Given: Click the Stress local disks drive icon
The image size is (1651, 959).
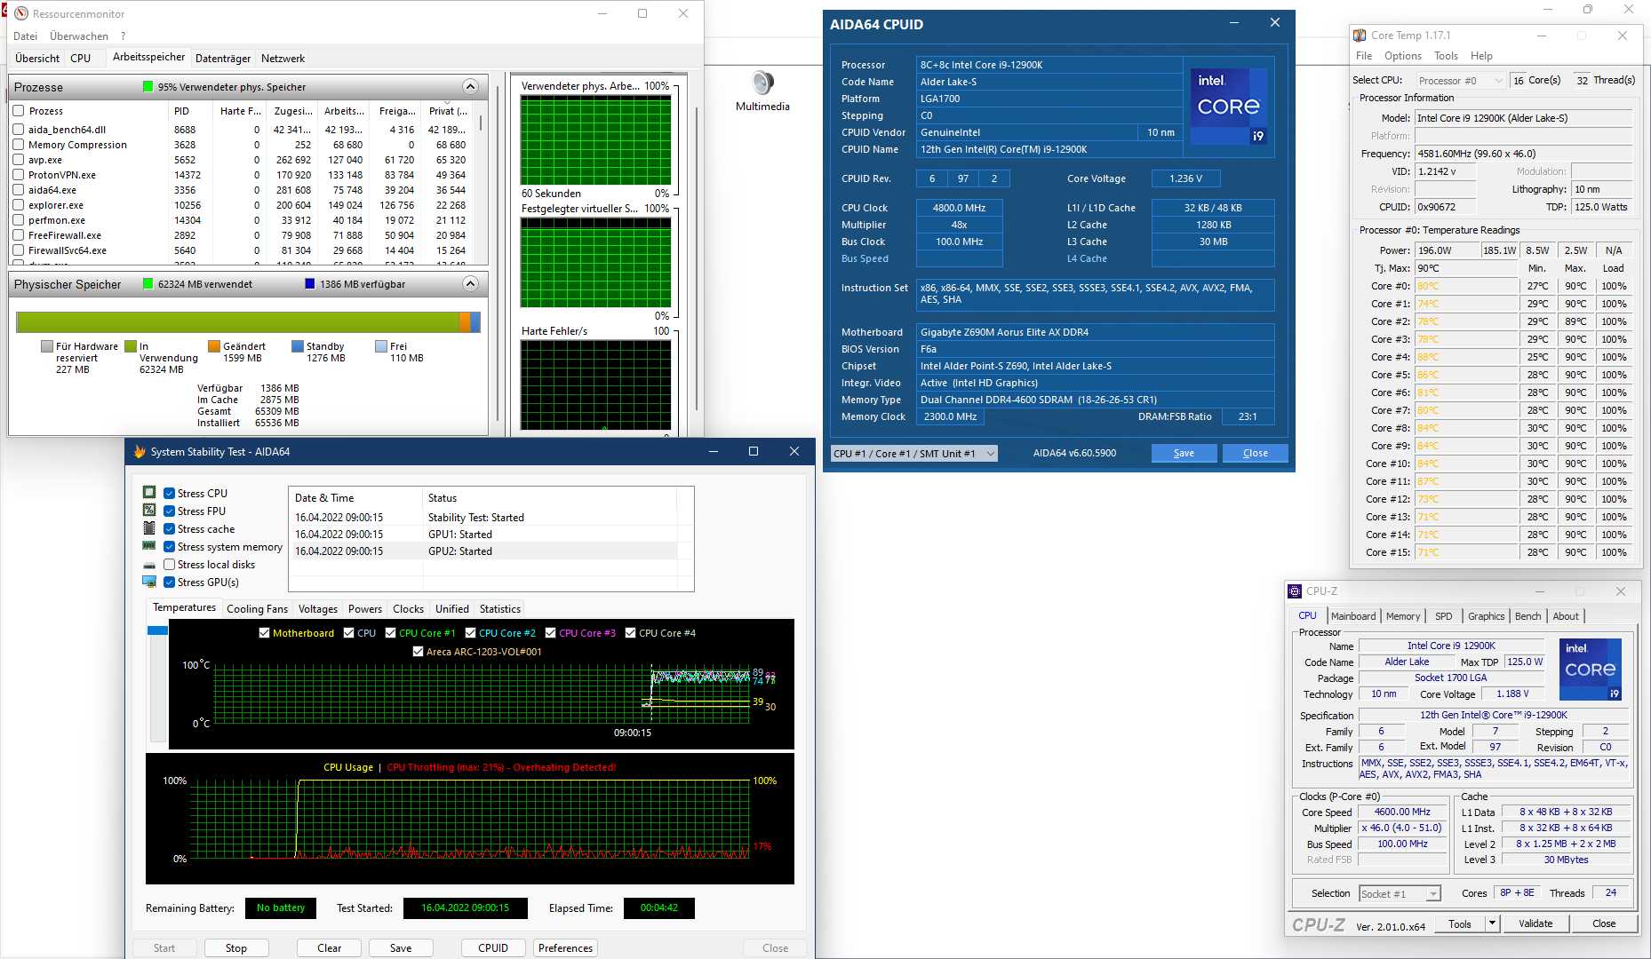Looking at the screenshot, I should [x=149, y=565].
